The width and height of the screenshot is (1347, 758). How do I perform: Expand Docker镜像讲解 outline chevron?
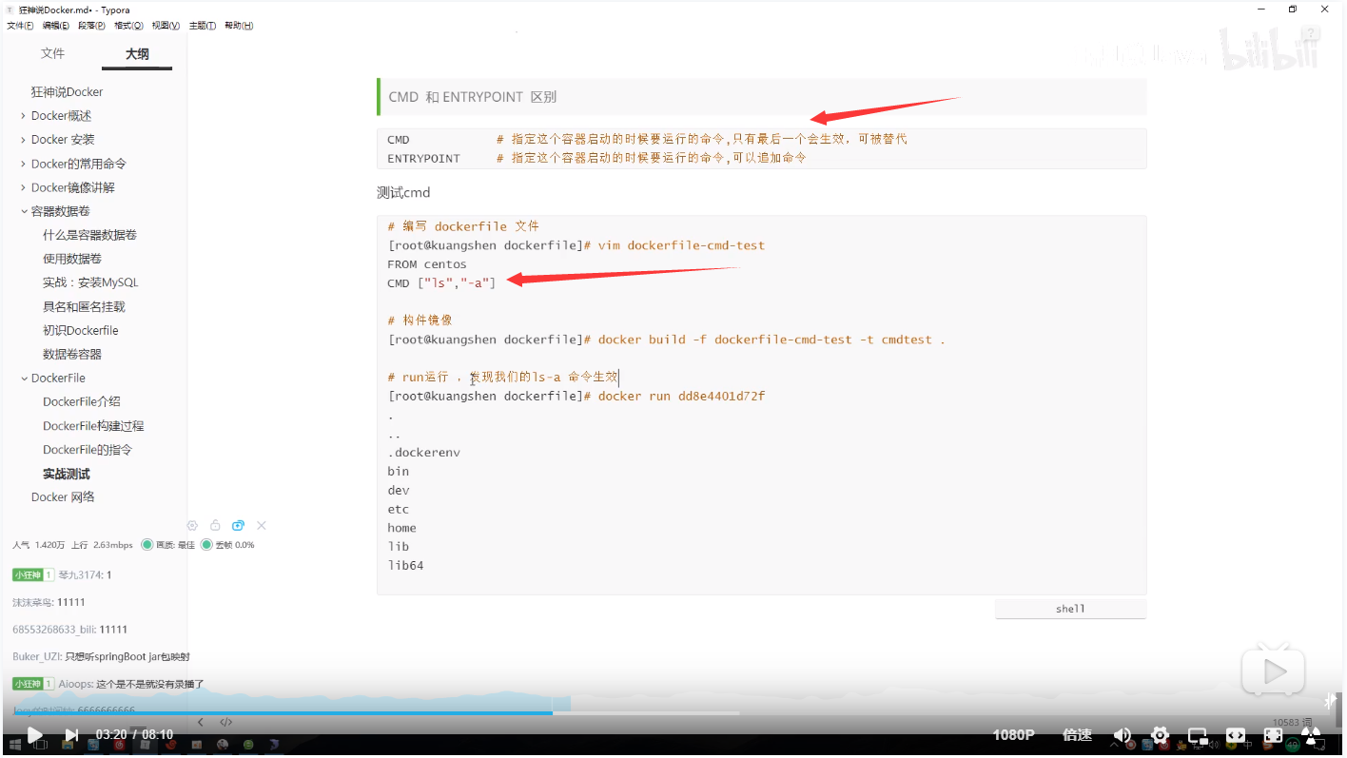click(x=23, y=187)
